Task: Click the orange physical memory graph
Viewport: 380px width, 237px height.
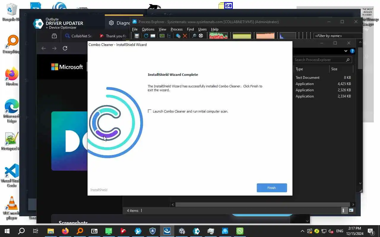Action: pyautogui.click(x=265, y=36)
